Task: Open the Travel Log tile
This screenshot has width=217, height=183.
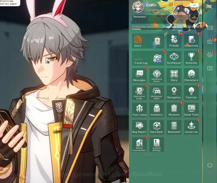Action: (x=148, y=58)
